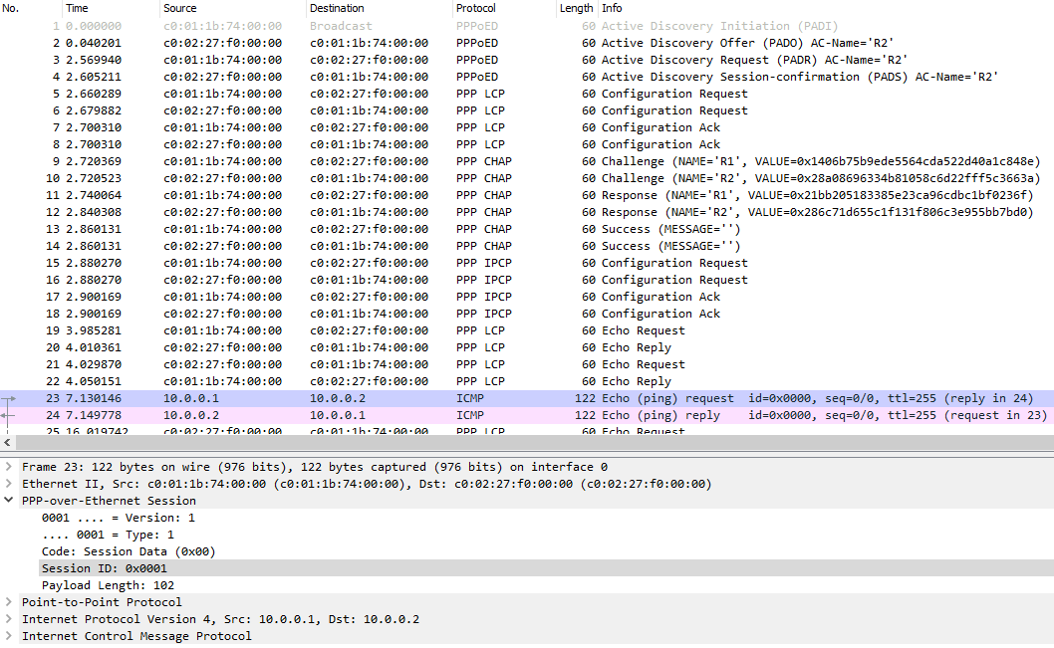
Task: Collapse the PPP-over-Ethernet Session node
Action: pos(9,501)
